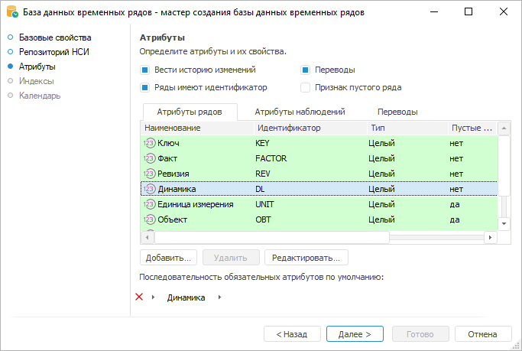
Task: Expand the arrow after Динамика in the sequence
Action: 220,297
